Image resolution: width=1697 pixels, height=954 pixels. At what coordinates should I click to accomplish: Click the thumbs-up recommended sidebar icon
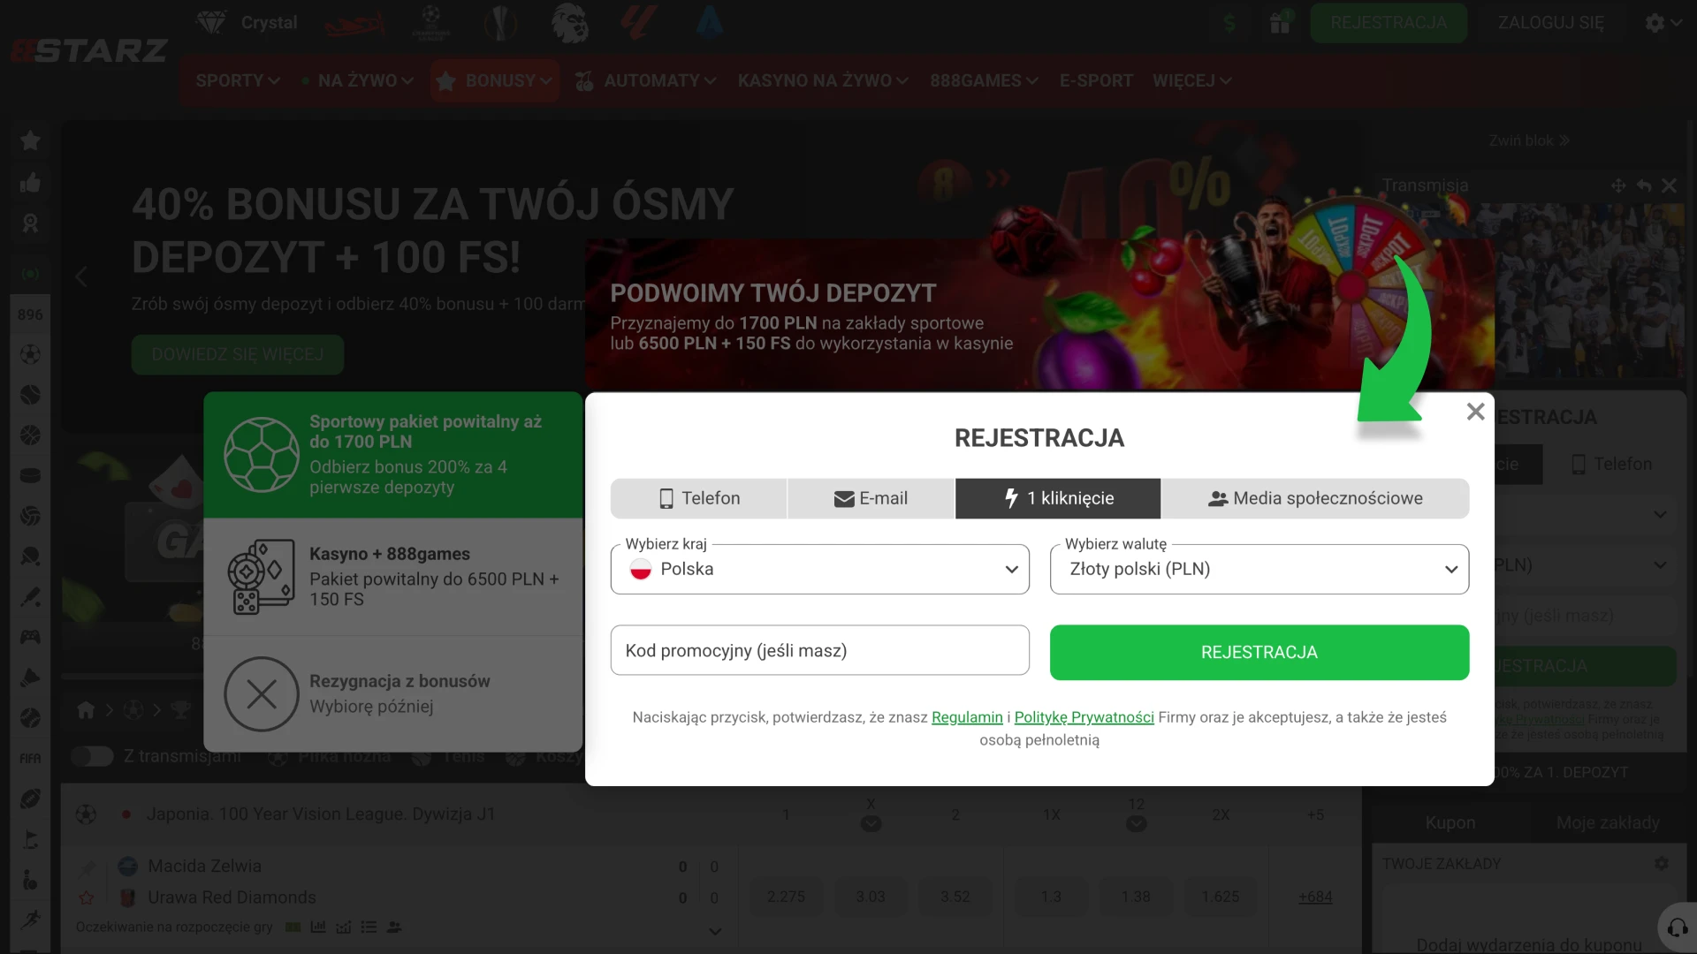tap(30, 183)
